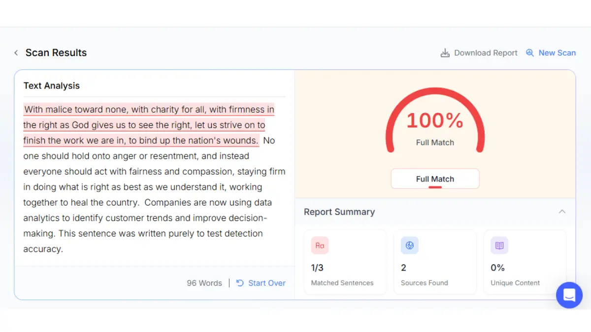
Task: Click the highlighted matched sentence text
Action: click(x=149, y=125)
